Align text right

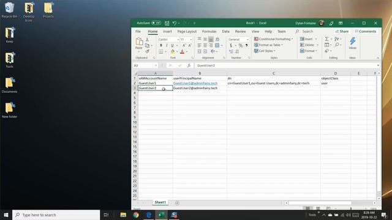211,45
